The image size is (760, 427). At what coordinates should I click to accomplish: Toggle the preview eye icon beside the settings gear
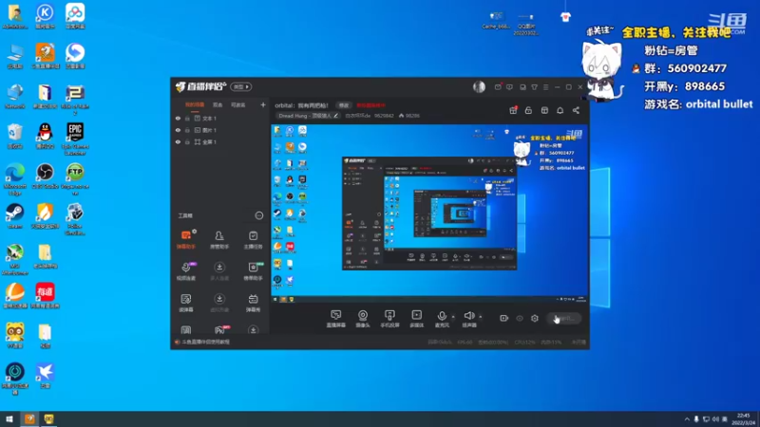[520, 319]
